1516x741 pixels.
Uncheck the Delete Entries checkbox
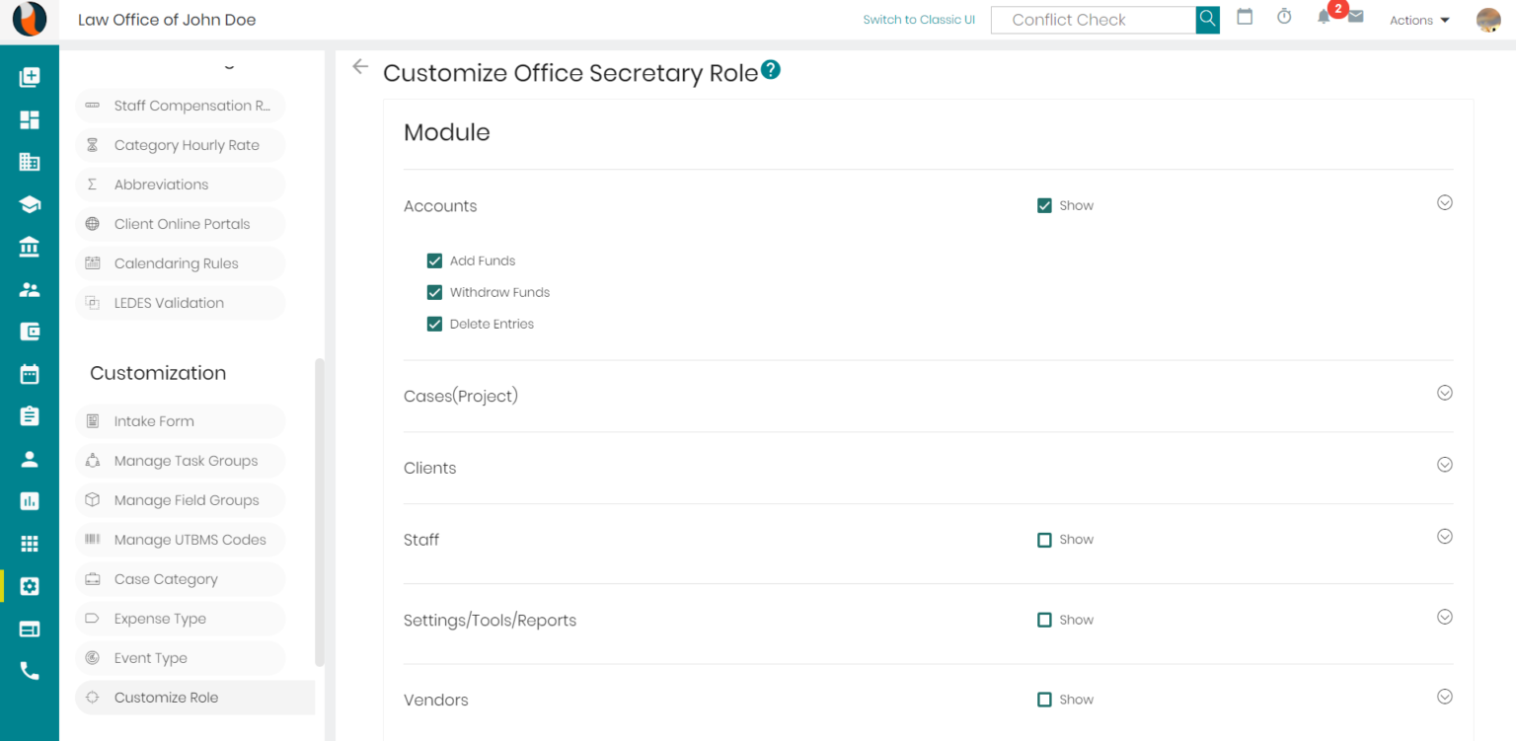click(x=434, y=324)
